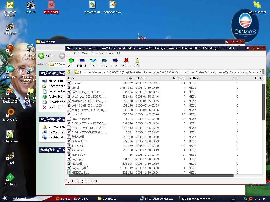This screenshot has width=270, height=202.
Task: Select the MSIDCRL.DLL file
Action: [80, 173]
